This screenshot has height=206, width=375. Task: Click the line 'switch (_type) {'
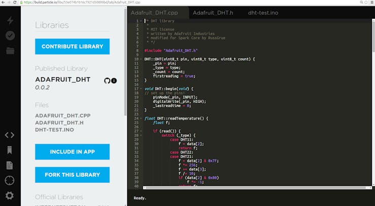tap(178, 135)
